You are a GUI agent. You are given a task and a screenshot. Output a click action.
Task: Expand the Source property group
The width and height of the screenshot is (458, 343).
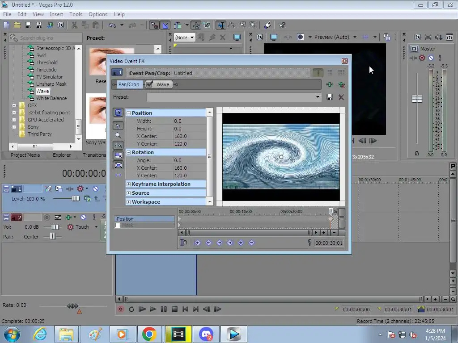click(x=128, y=193)
